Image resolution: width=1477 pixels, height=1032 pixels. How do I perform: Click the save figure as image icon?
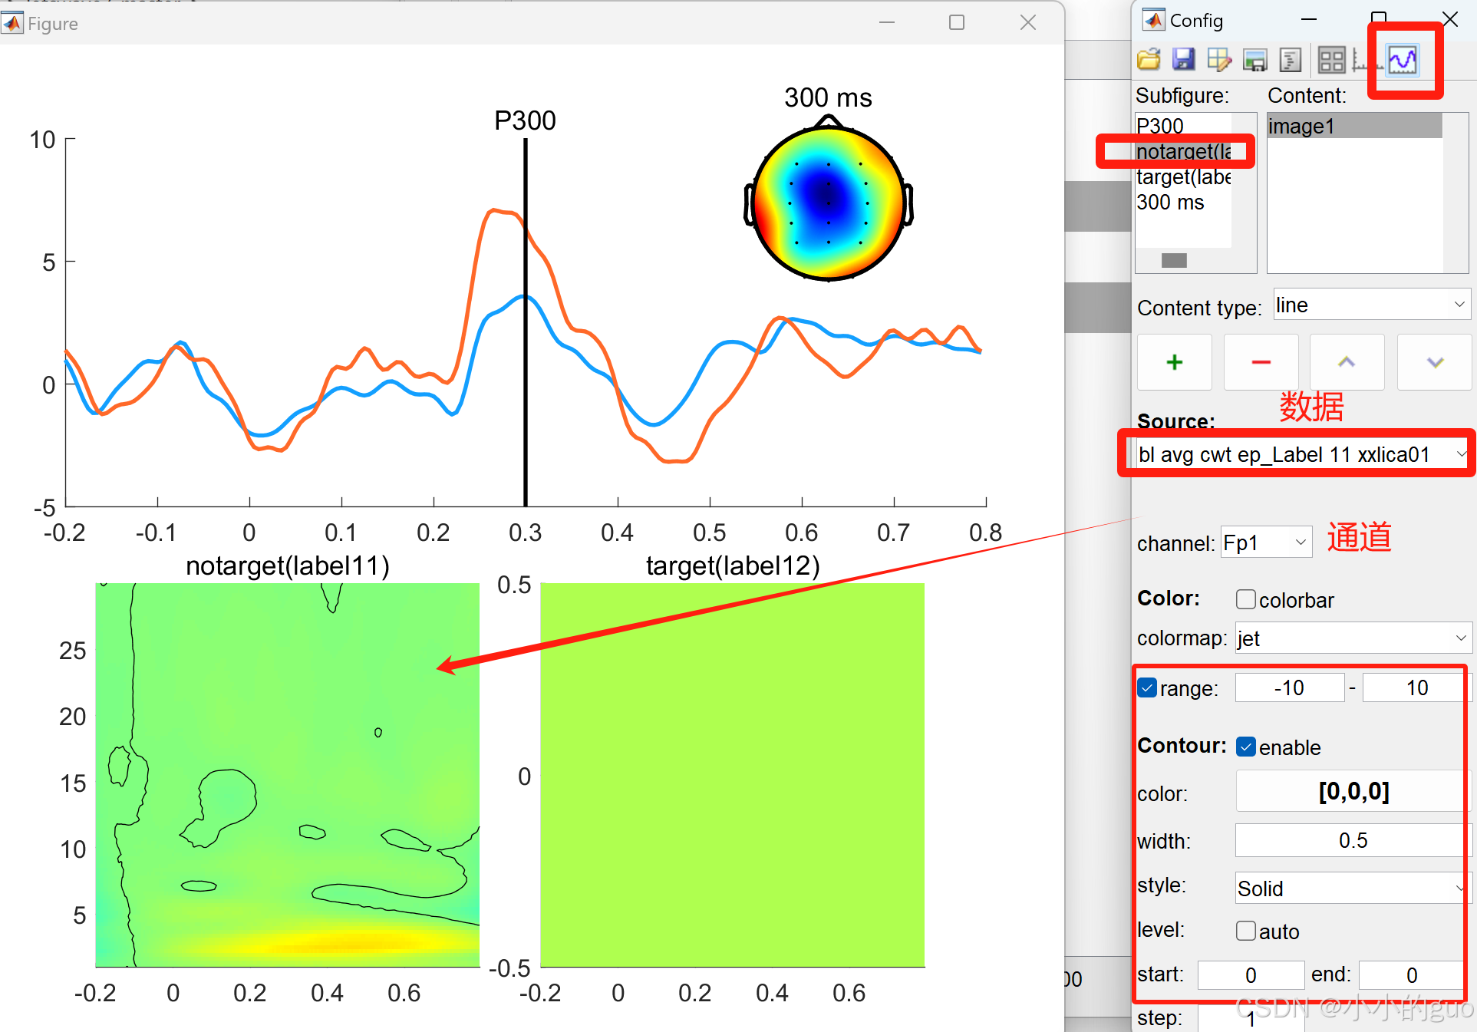click(x=1255, y=60)
